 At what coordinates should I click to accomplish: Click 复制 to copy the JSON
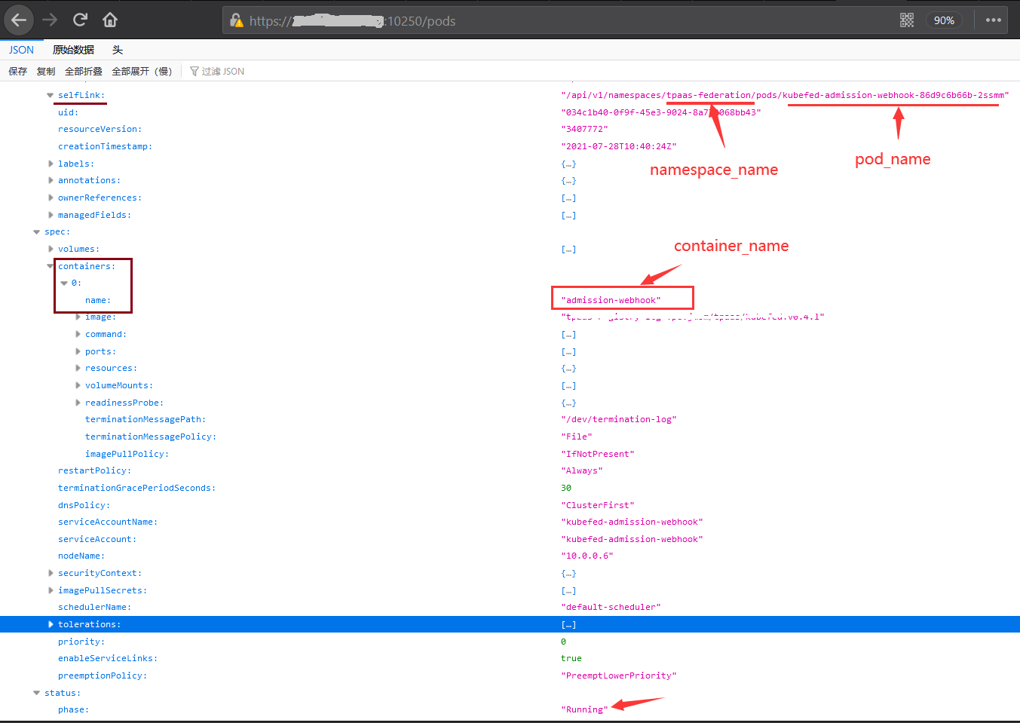[46, 71]
